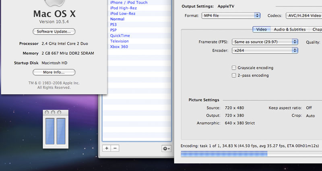Click the Source '720 x 480' value
Screen dimensions: 322x171
(x=234, y=108)
